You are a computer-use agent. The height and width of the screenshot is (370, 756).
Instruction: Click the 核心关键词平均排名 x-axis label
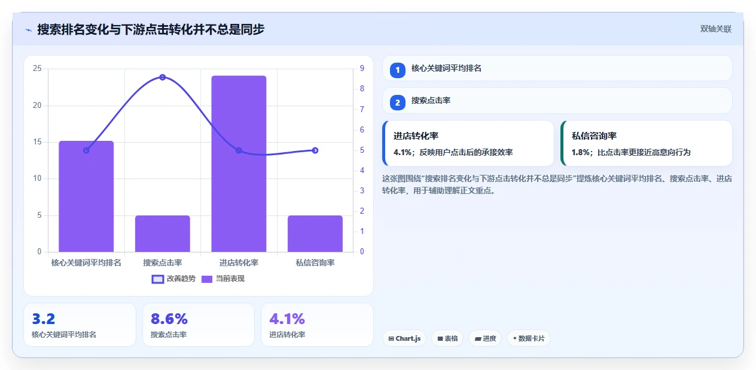tap(86, 263)
